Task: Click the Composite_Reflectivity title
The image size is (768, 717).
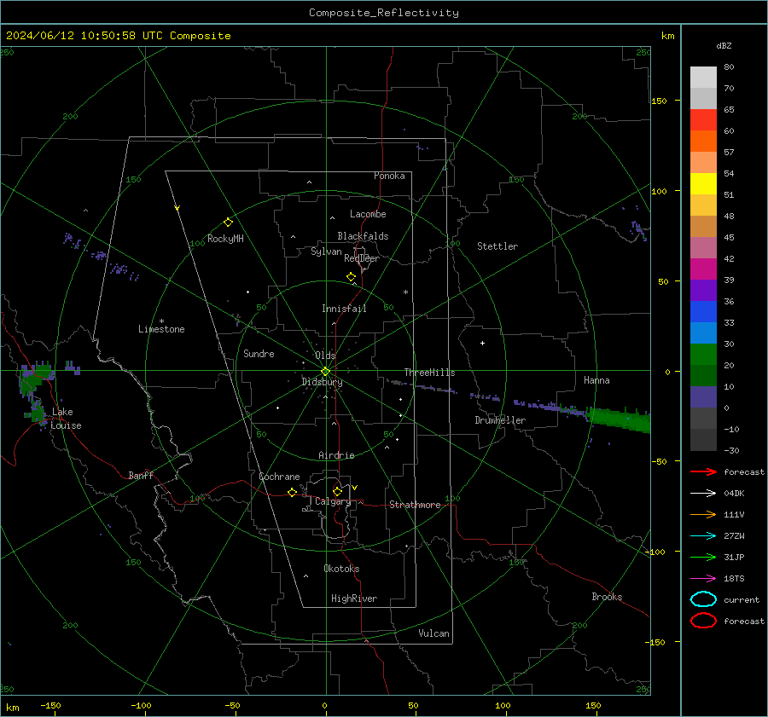Action: pyautogui.click(x=384, y=13)
